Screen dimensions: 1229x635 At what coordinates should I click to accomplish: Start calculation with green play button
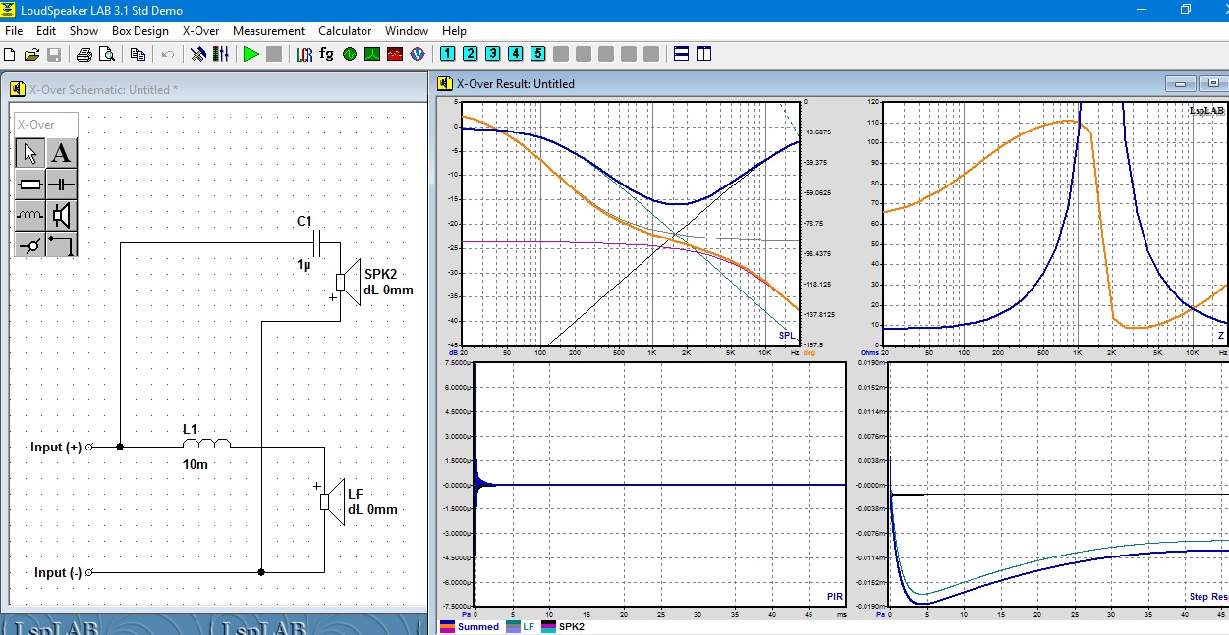tap(251, 54)
